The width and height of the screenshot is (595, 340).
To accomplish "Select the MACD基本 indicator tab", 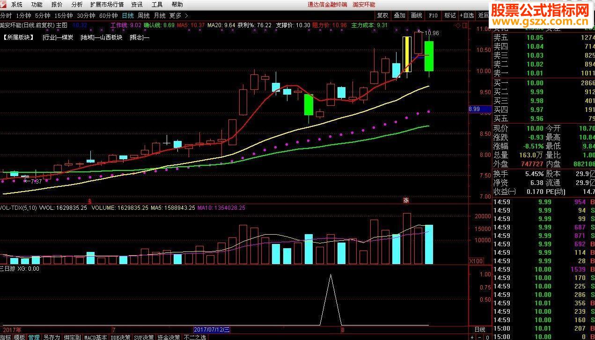I will [95, 337].
